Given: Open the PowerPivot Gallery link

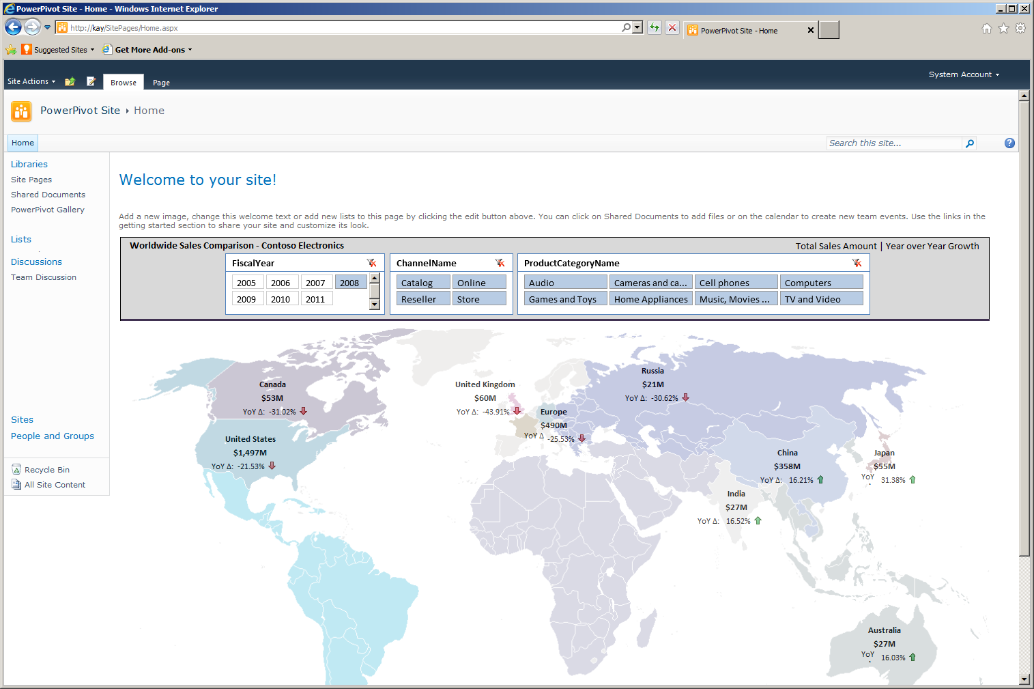Looking at the screenshot, I should [48, 210].
